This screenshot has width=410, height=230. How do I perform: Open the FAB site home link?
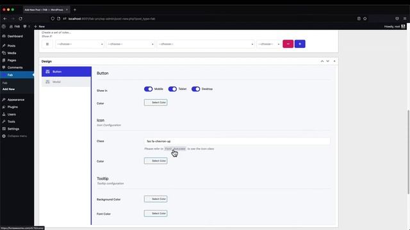click(x=15, y=26)
